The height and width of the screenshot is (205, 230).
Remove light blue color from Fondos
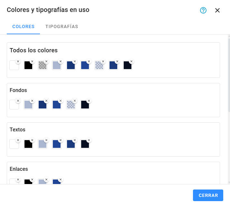32,101
